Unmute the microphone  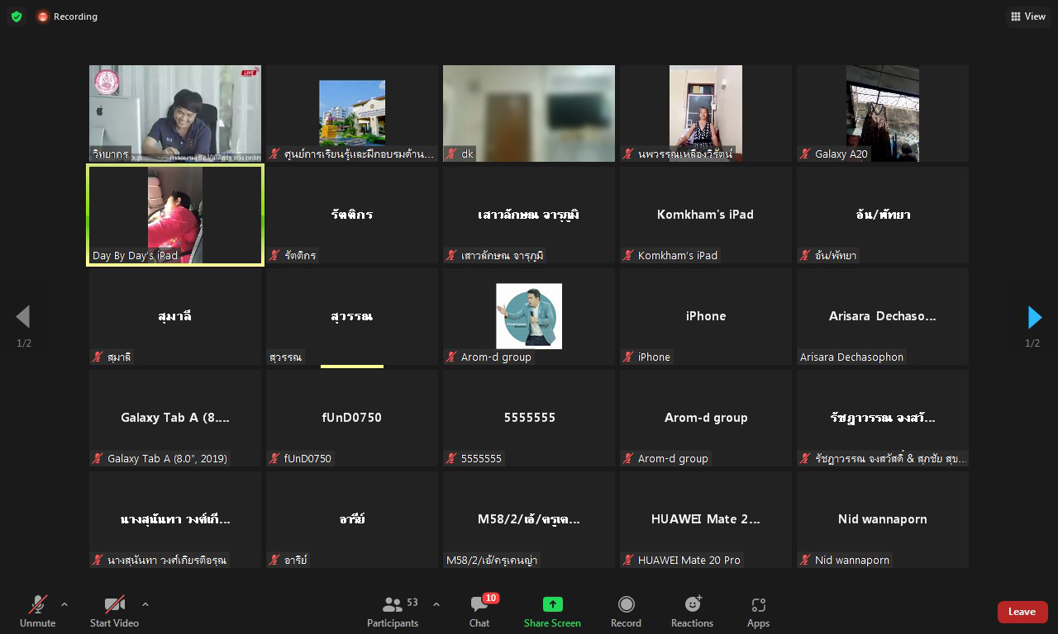[x=37, y=612]
